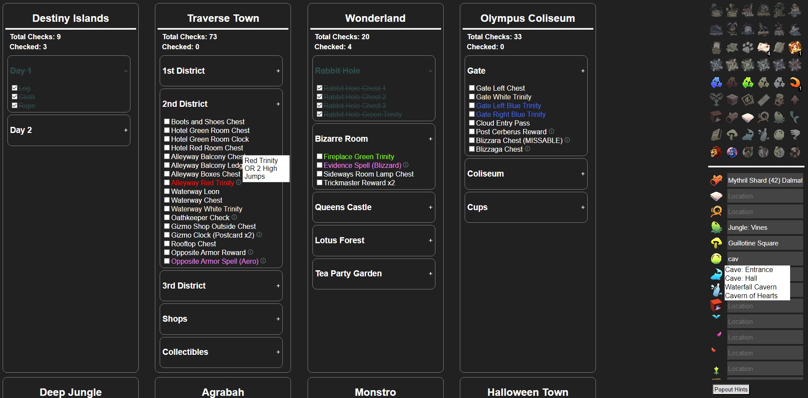Check the Rooftop Chest checkbox

[x=167, y=244]
